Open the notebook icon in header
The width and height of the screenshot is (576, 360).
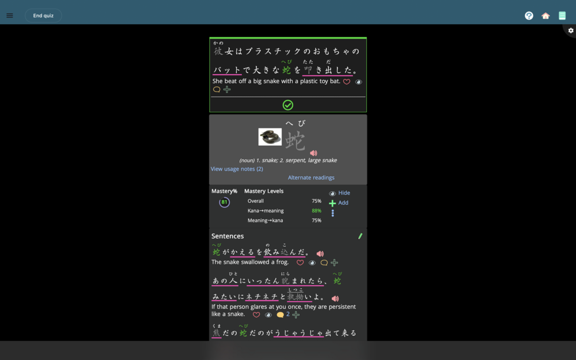click(x=562, y=16)
